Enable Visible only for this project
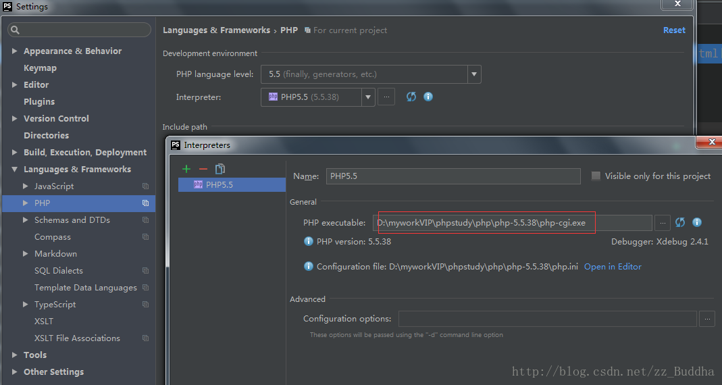 (596, 176)
